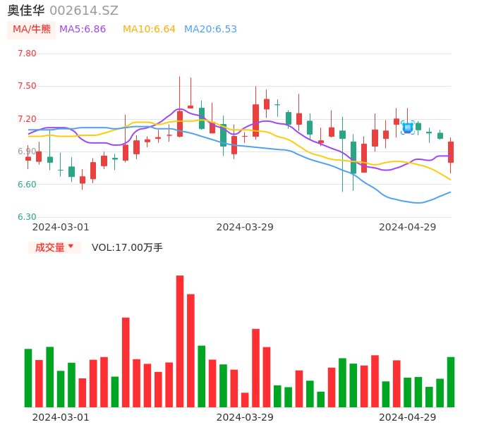Click the last red candlestick on the right
This screenshot has width=484, height=427.
point(451,152)
